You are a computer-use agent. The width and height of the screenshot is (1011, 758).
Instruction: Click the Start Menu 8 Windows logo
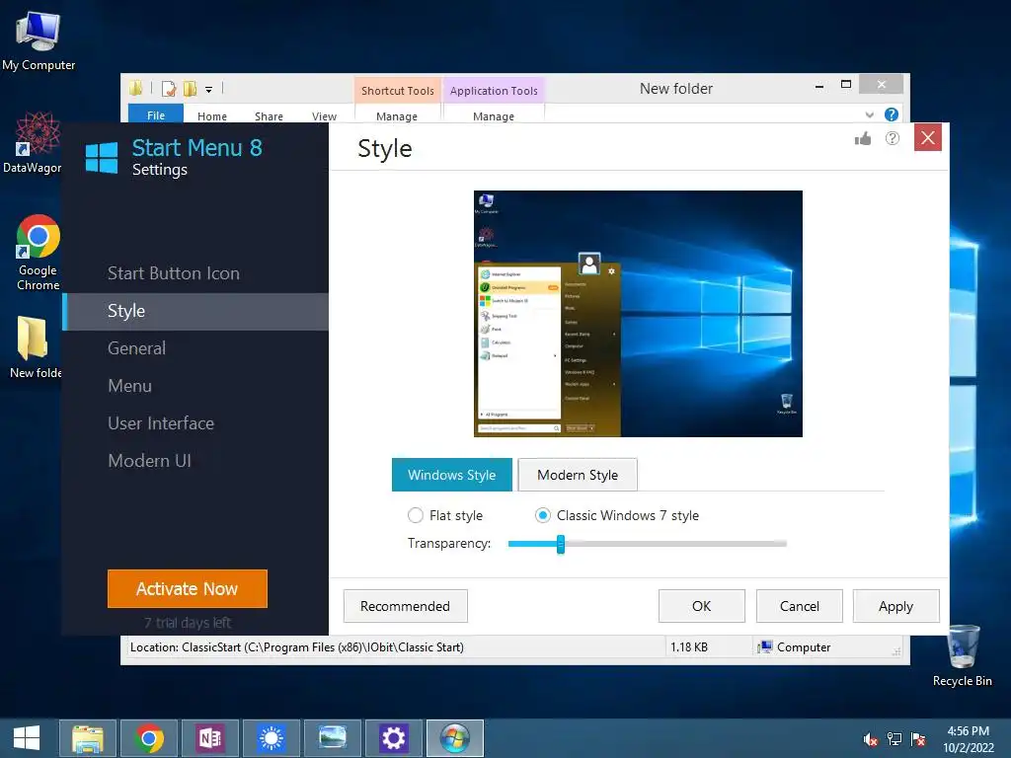pyautogui.click(x=102, y=158)
